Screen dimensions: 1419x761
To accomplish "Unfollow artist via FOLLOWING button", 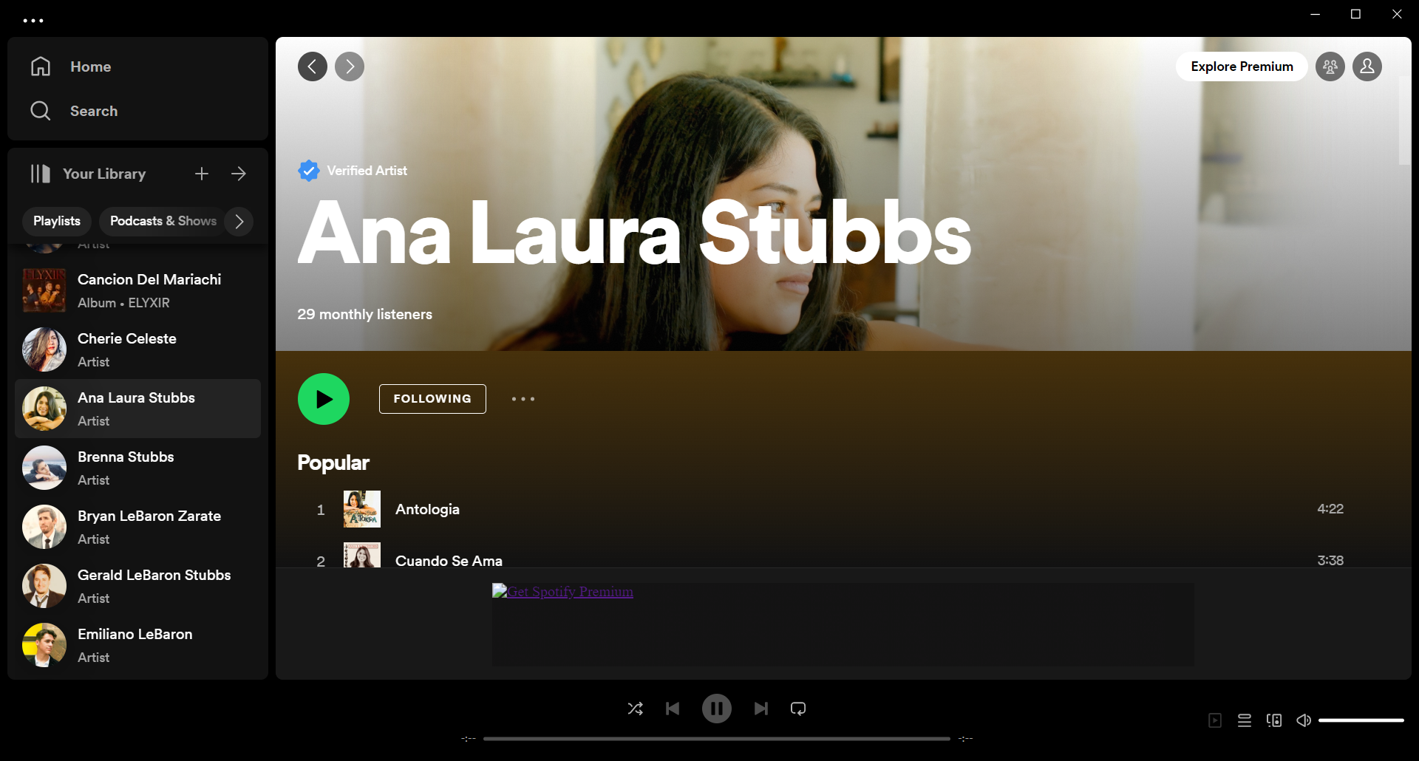I will pyautogui.click(x=432, y=399).
